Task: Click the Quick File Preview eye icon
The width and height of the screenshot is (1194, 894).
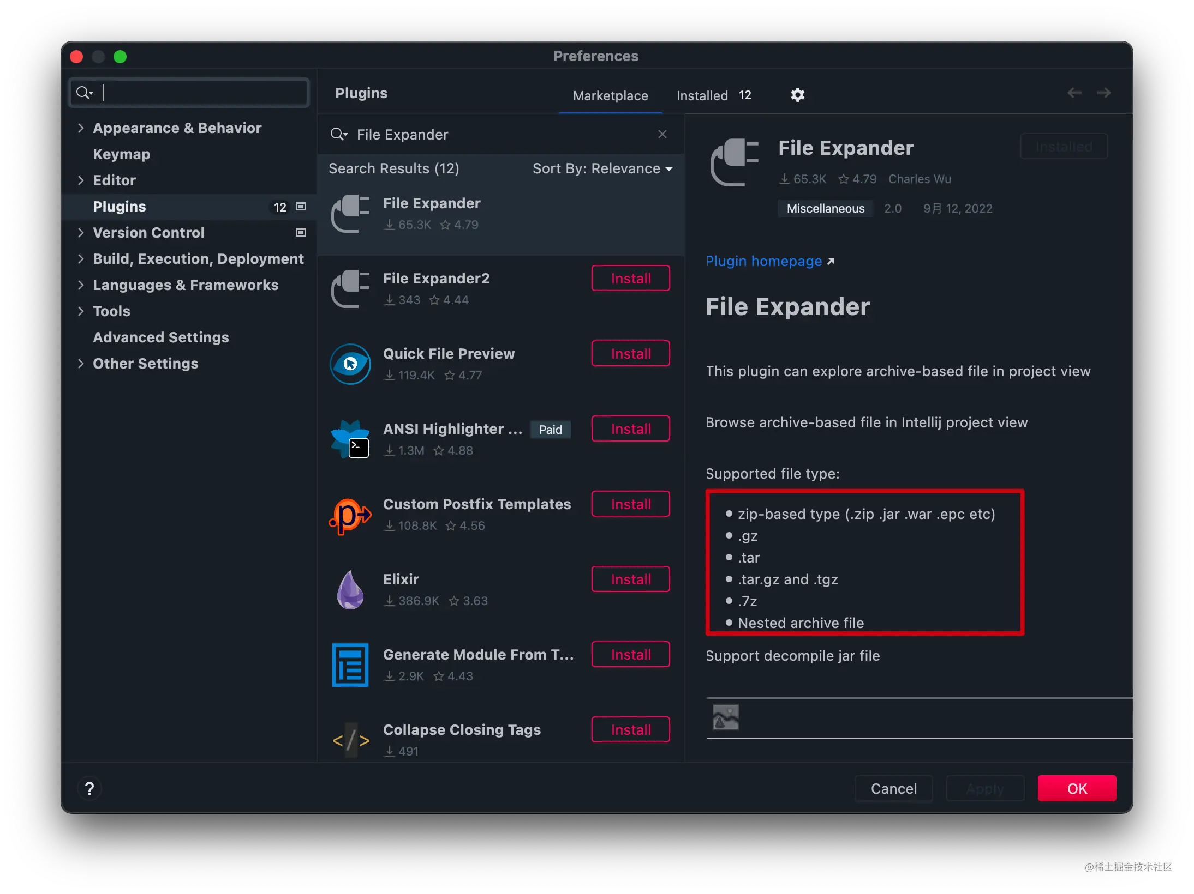Action: [350, 364]
